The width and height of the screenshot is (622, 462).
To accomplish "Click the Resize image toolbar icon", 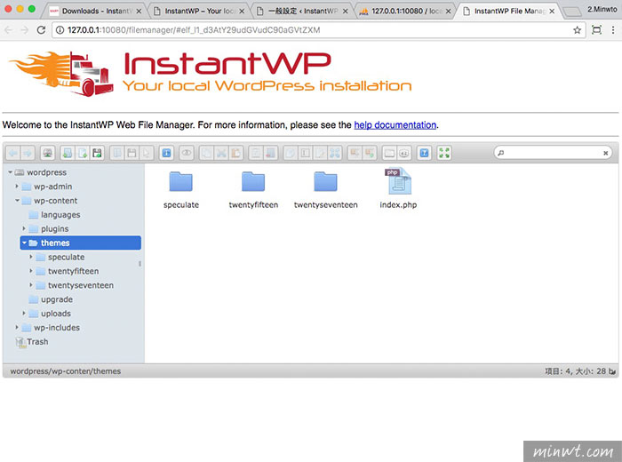I will point(335,153).
